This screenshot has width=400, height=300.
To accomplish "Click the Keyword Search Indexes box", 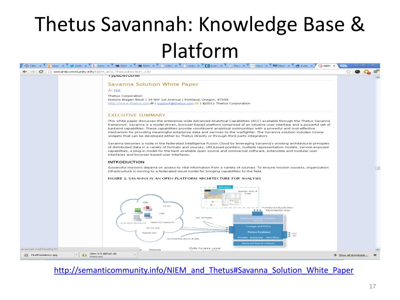I will click(x=259, y=243).
